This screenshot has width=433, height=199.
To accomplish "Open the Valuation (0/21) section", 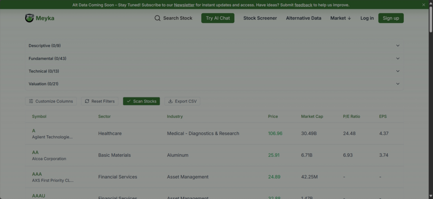I will click(x=214, y=83).
